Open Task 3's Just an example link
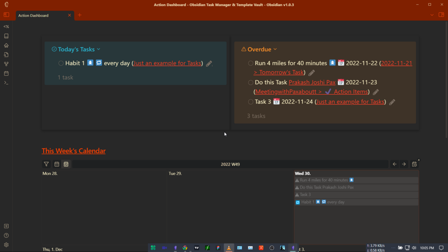This screenshot has height=252, width=448. point(350,102)
